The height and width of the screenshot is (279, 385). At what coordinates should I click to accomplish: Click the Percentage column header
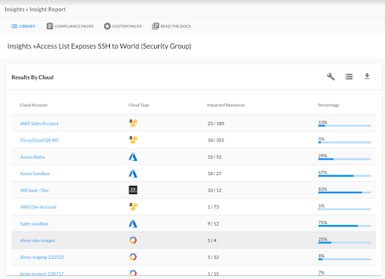point(329,105)
